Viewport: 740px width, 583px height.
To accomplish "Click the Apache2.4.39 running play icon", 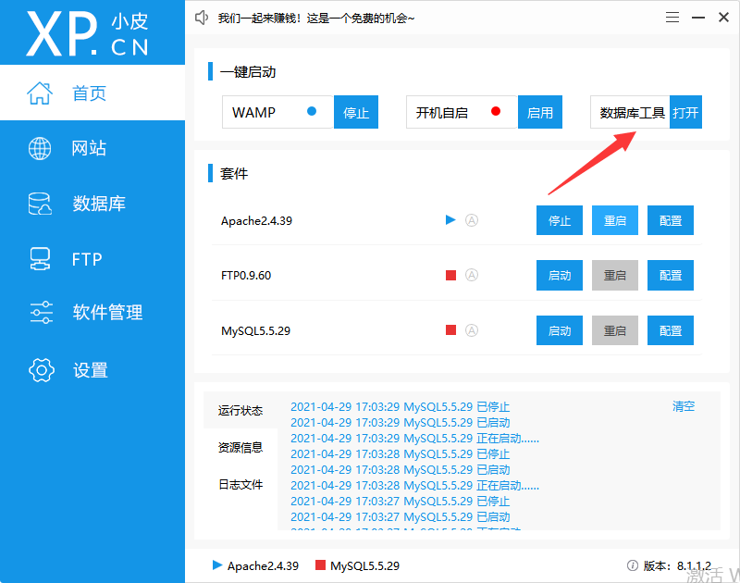I will click(450, 220).
